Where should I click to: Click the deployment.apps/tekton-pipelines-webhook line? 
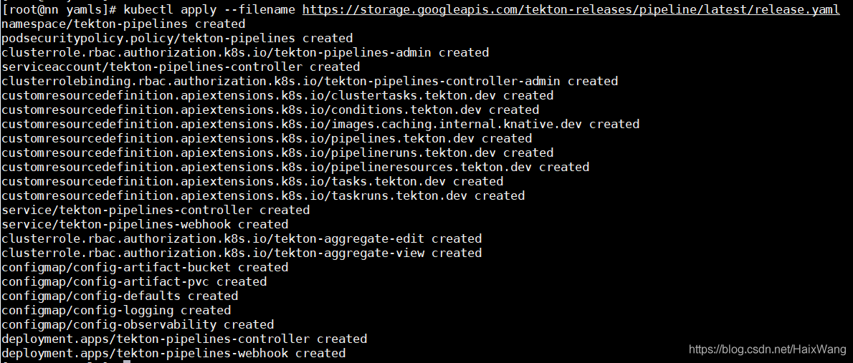click(173, 353)
